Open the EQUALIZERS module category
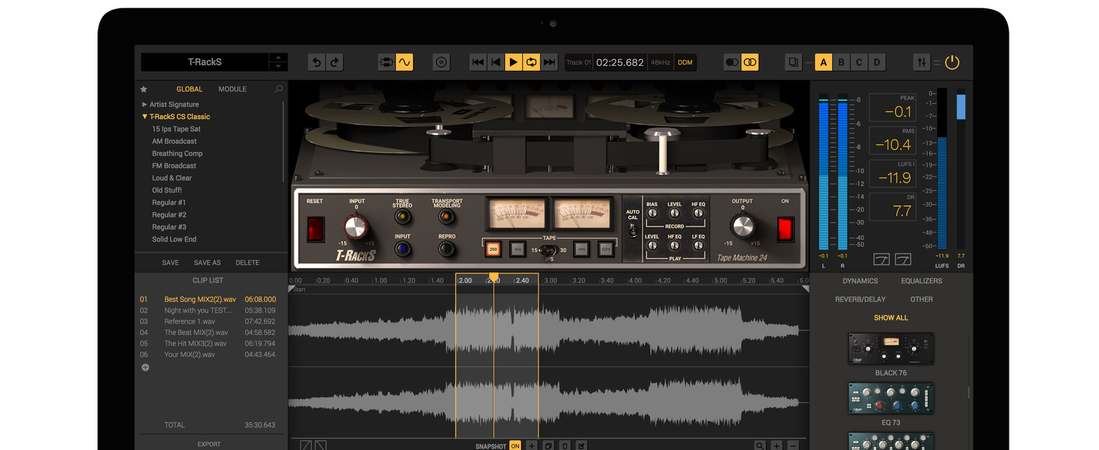Viewport: 1099px width, 450px height. pyautogui.click(x=922, y=281)
